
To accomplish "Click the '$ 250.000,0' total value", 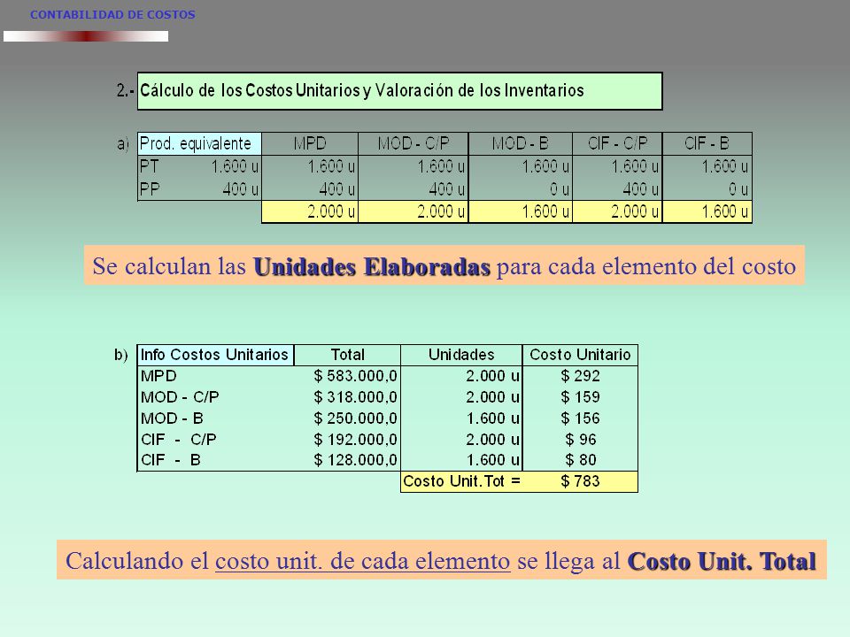I will point(356,418).
